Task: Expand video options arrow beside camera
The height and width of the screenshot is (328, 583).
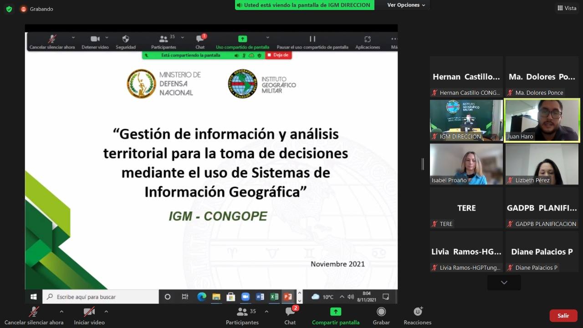Action: (x=106, y=312)
